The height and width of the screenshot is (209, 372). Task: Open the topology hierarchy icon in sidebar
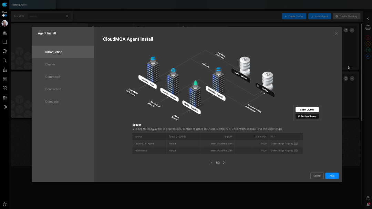pos(4,33)
